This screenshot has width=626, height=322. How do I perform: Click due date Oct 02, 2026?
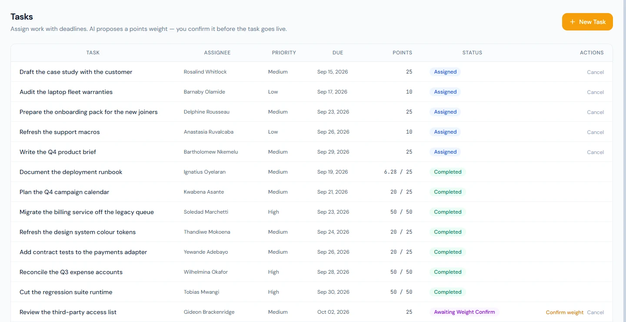(x=333, y=312)
